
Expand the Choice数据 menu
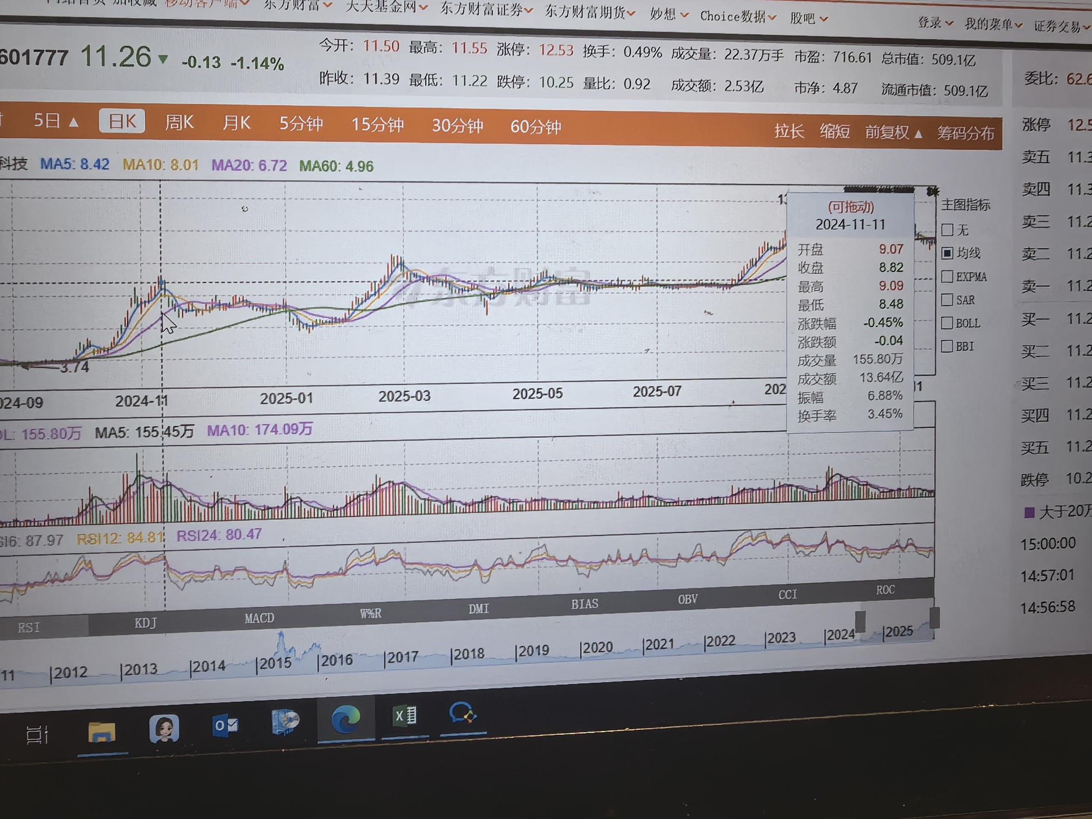pyautogui.click(x=737, y=17)
